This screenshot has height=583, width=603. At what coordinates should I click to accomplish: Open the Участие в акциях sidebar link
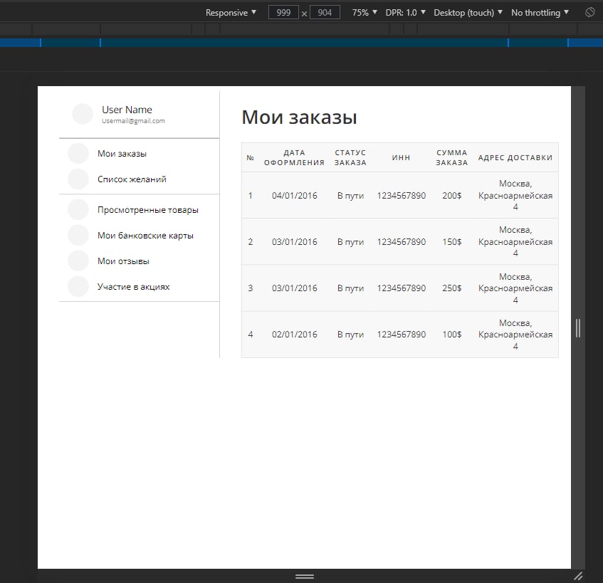[x=133, y=287]
